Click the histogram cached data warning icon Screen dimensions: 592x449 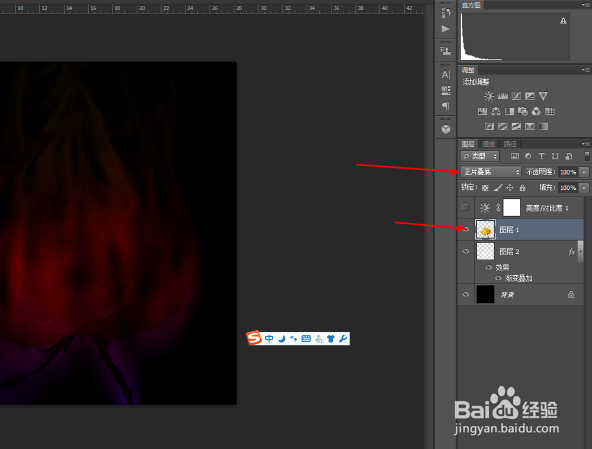(x=564, y=21)
